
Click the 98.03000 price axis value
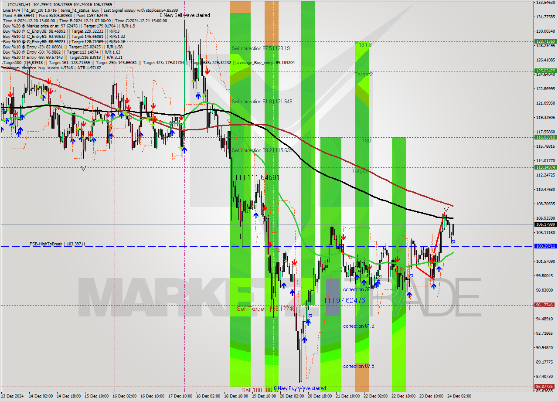pyautogui.click(x=545, y=290)
